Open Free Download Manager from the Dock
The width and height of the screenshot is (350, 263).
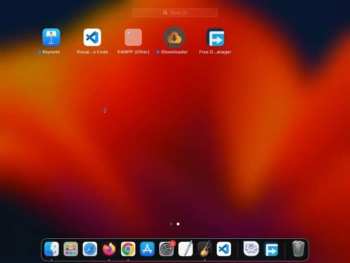point(271,249)
